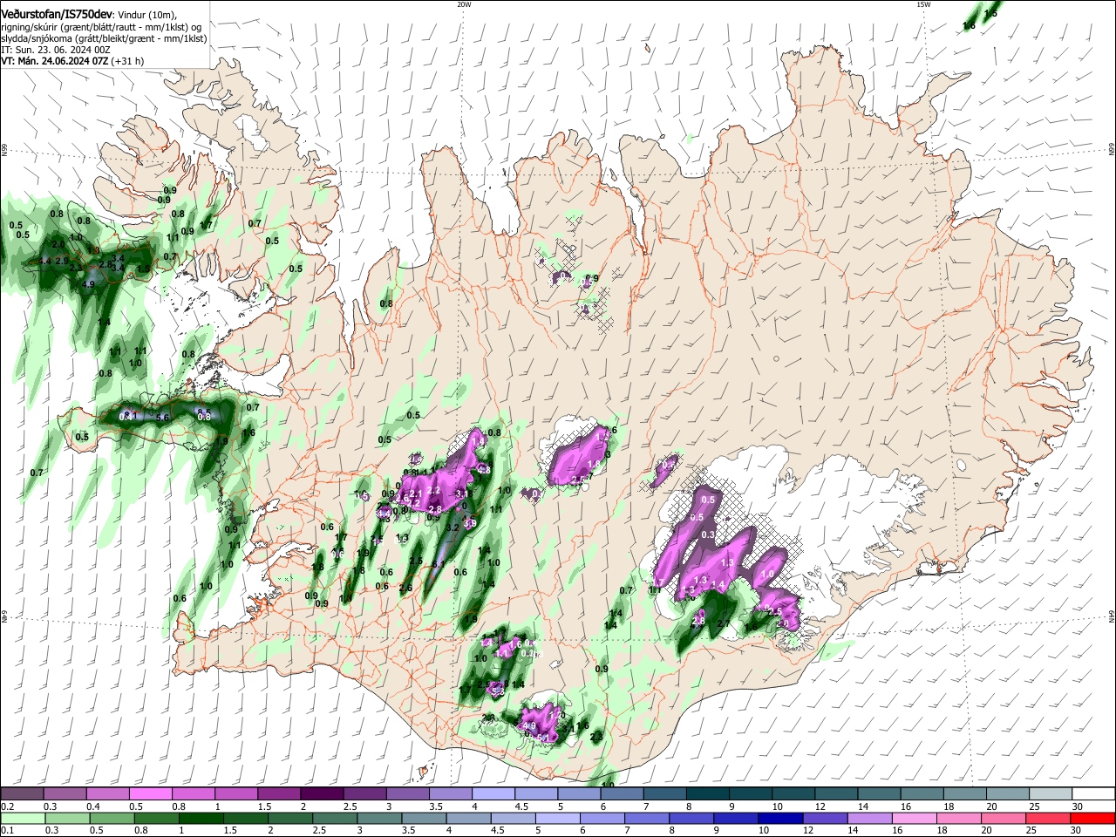The image size is (1116, 837).
Task: Pick the pale grey 25 swatch in upper legend
Action: point(1050,794)
